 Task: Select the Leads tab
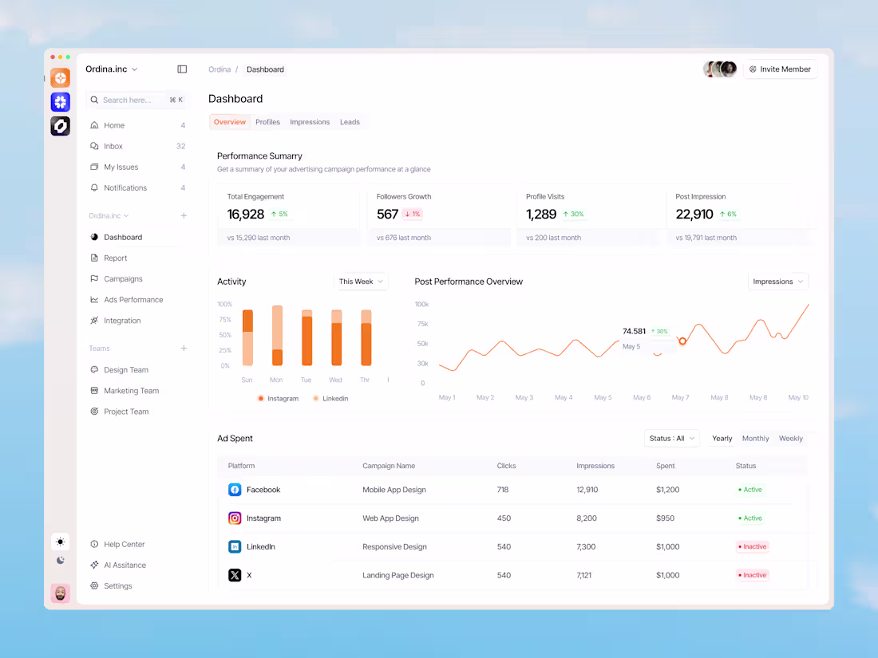350,121
